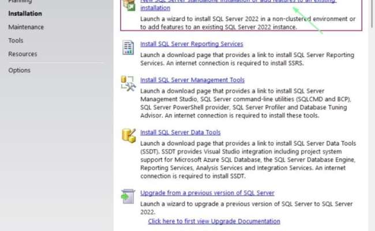Screen dimensions: 375x231
Task: Click the Reporting Services report icon
Action: click(128, 47)
